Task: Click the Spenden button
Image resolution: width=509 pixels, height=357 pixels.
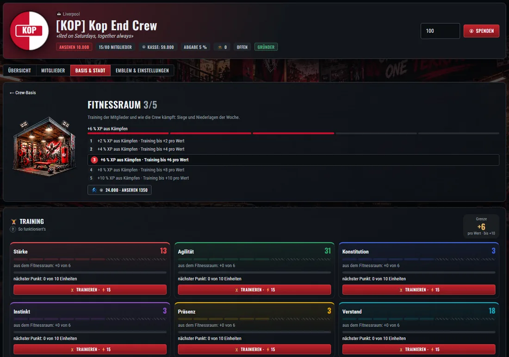Action: point(481,31)
